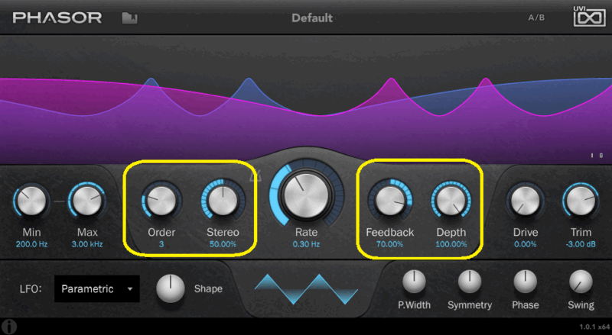Click the link line between Min and Max

tap(59, 201)
